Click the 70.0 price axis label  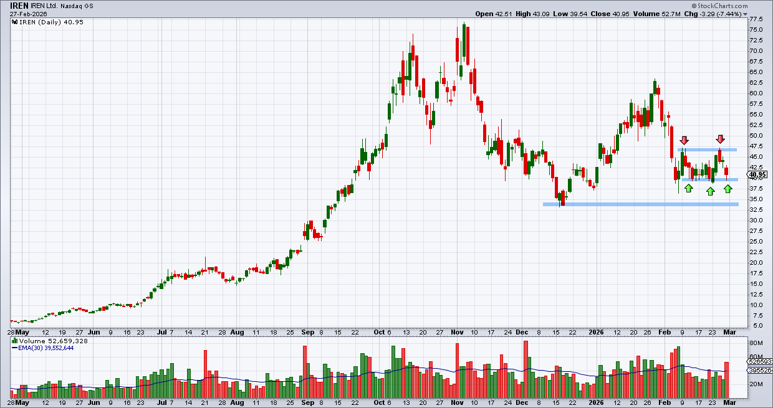pyautogui.click(x=757, y=50)
